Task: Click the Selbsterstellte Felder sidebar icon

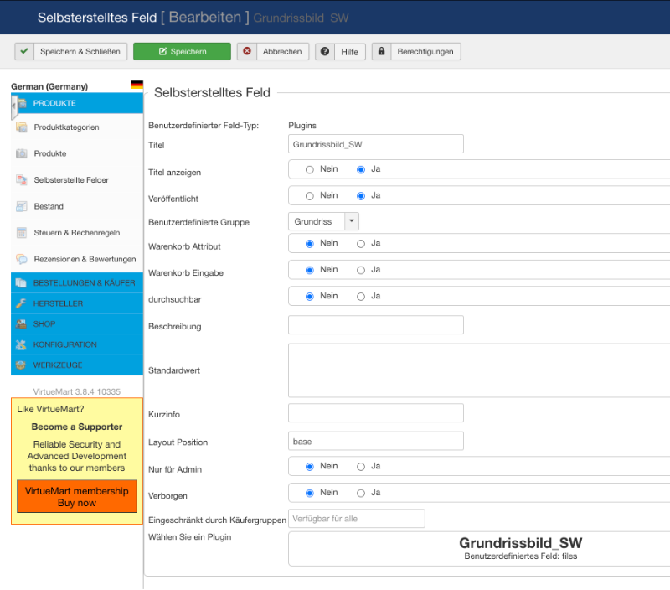Action: [22, 180]
